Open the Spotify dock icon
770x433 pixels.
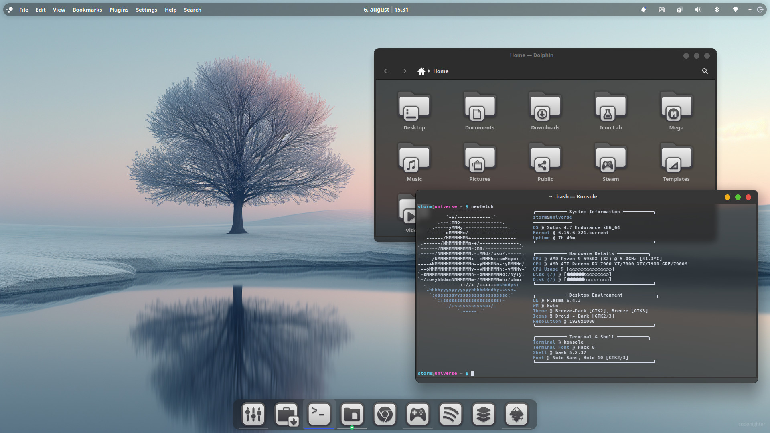coord(451,414)
